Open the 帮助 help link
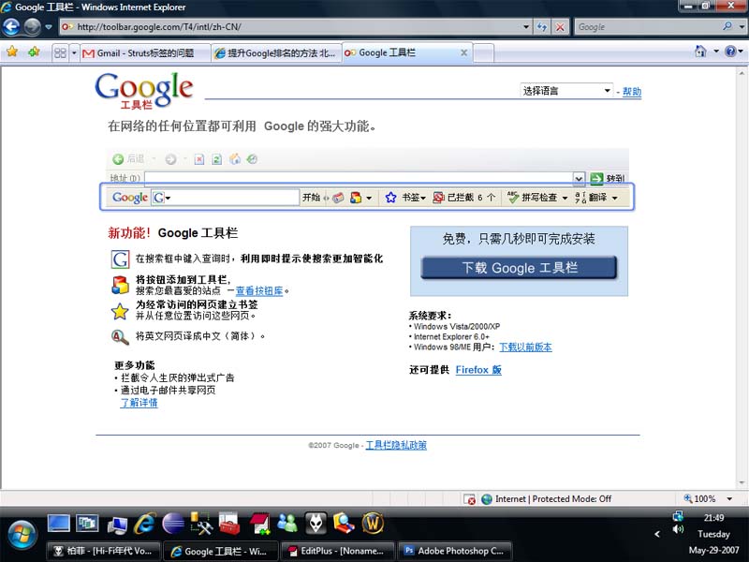Image resolution: width=749 pixels, height=562 pixels. click(632, 92)
